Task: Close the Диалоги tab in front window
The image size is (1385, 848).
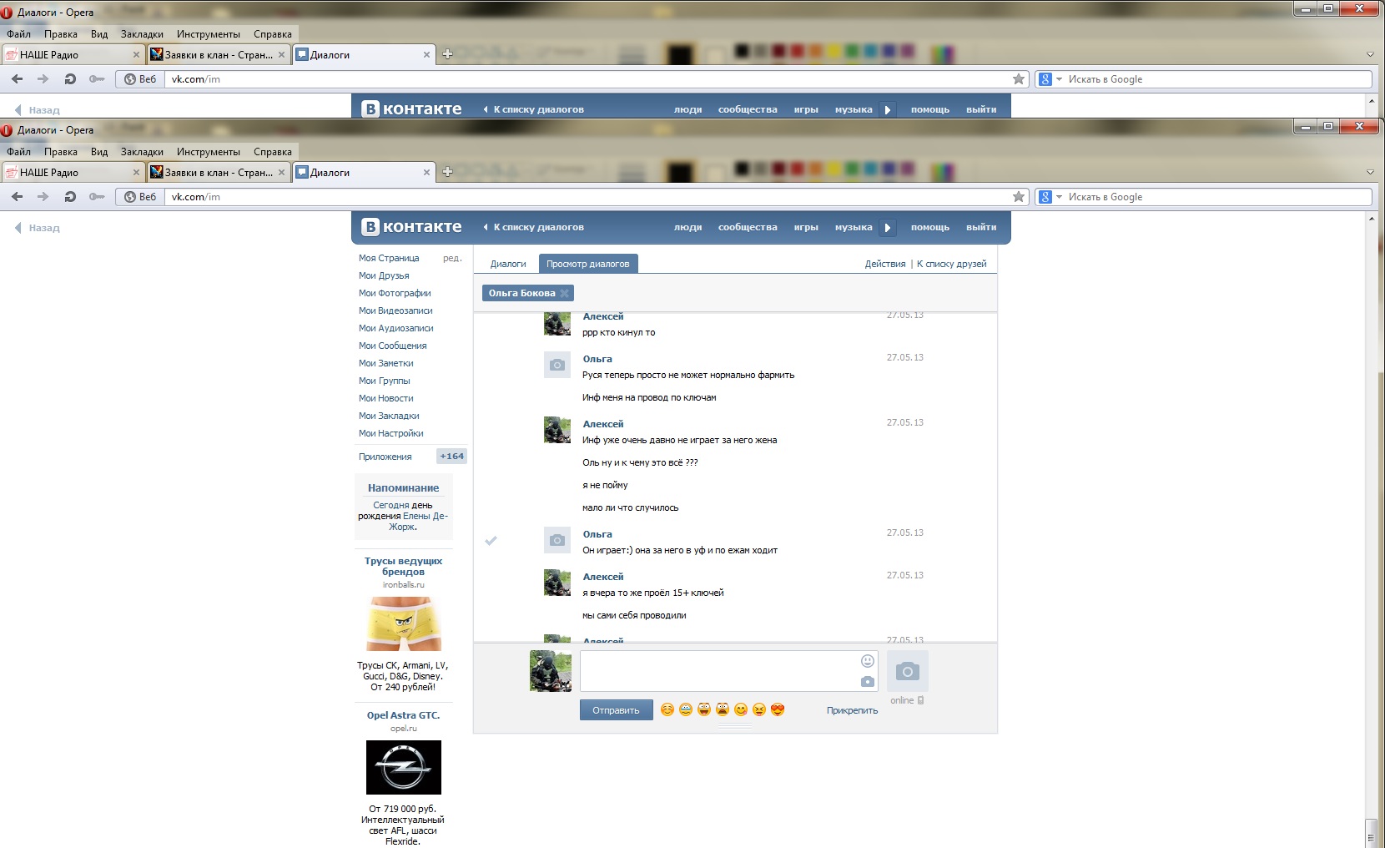Action: 426,173
